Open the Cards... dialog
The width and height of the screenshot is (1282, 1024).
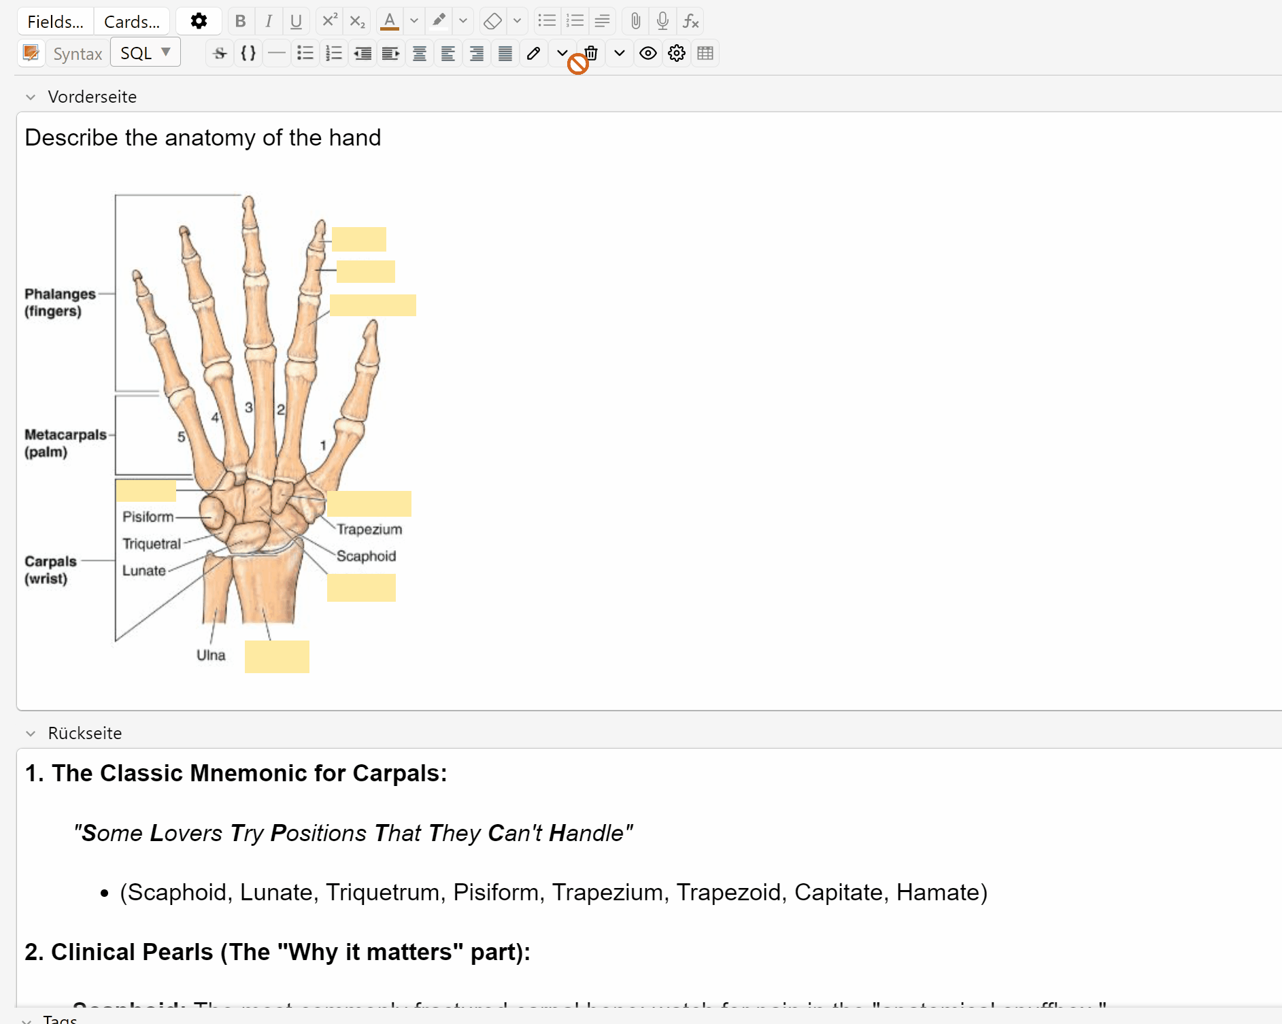pyautogui.click(x=132, y=21)
